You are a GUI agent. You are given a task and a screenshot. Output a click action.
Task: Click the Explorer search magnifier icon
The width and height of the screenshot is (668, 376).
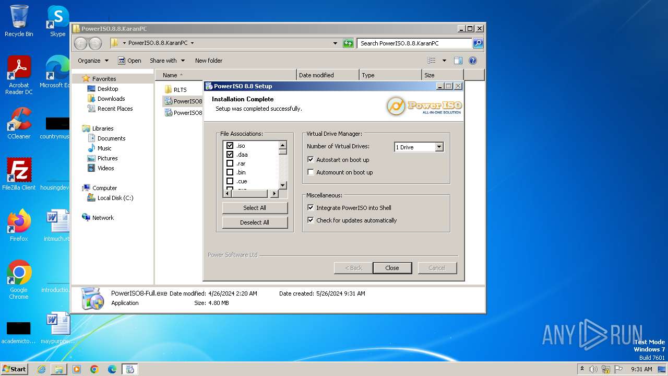pos(478,43)
